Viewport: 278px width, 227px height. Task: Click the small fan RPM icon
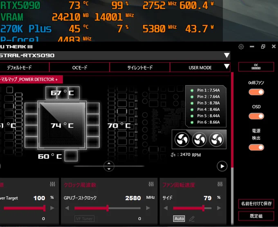[173, 155]
